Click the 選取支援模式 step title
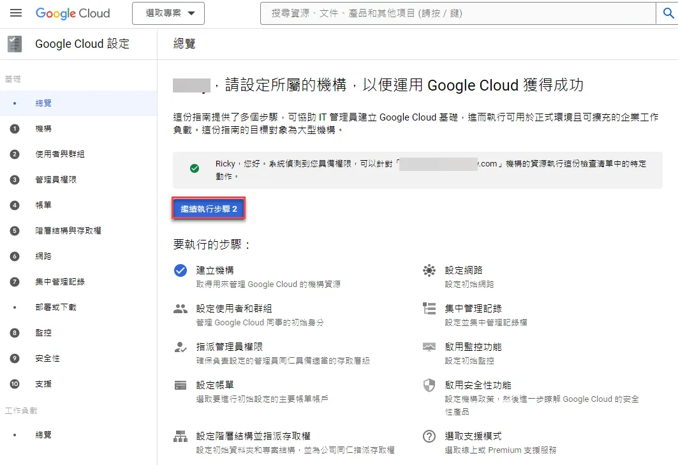678x465 pixels. [473, 436]
